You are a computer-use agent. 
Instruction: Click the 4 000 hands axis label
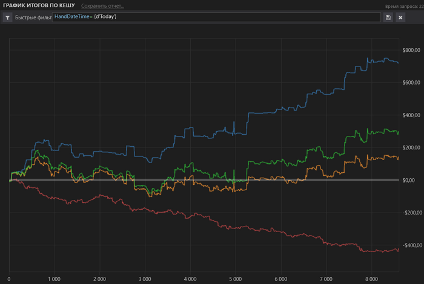point(190,279)
